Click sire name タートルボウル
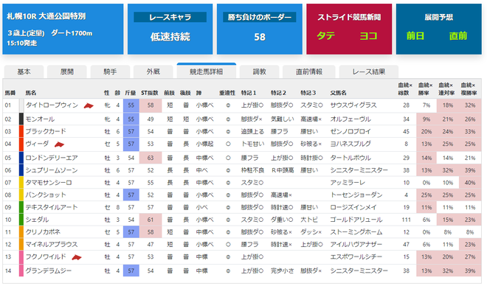This screenshot has width=487, height=286. [x=350, y=158]
